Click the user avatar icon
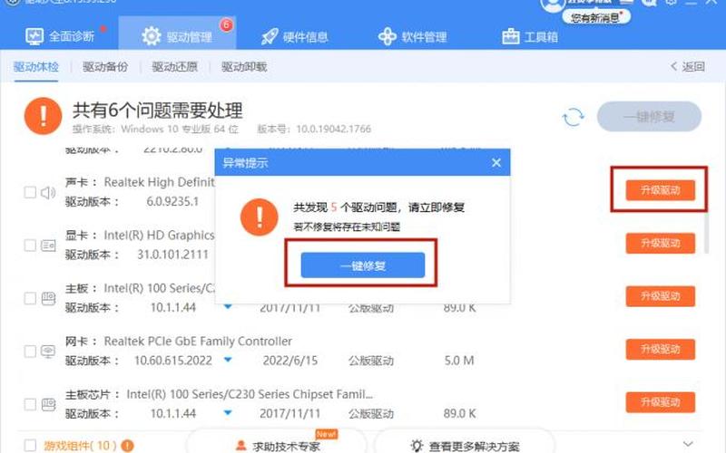The image size is (726, 453). pyautogui.click(x=553, y=5)
